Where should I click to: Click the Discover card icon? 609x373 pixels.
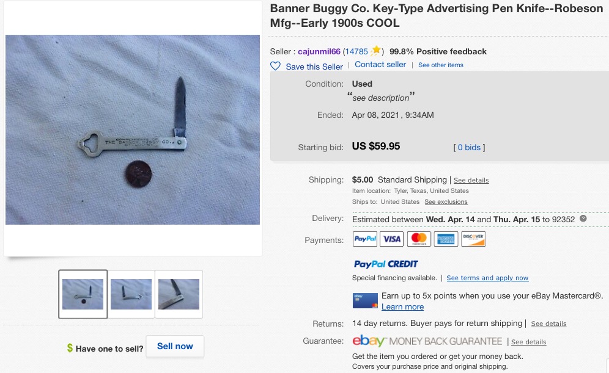pyautogui.click(x=473, y=239)
